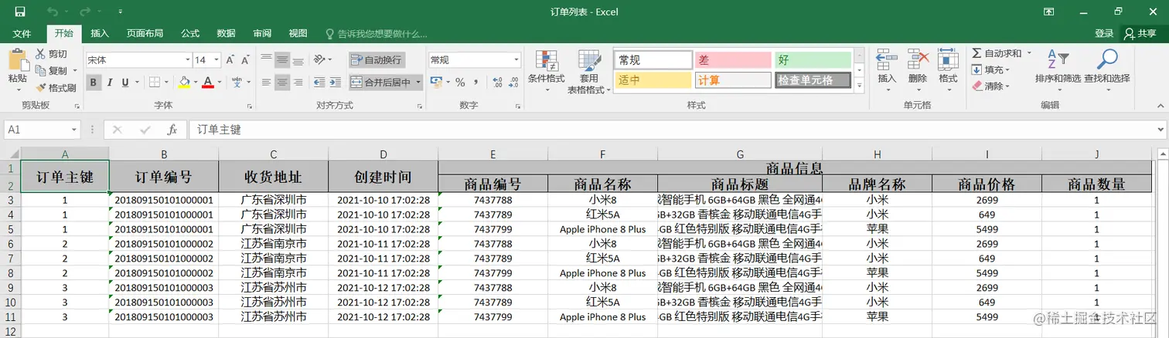Screen dimensions: 1169x338
Task: Expand Merge & Center dropdown arrow
Action: coord(418,82)
